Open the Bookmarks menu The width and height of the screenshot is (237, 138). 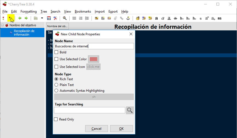pos(83,12)
